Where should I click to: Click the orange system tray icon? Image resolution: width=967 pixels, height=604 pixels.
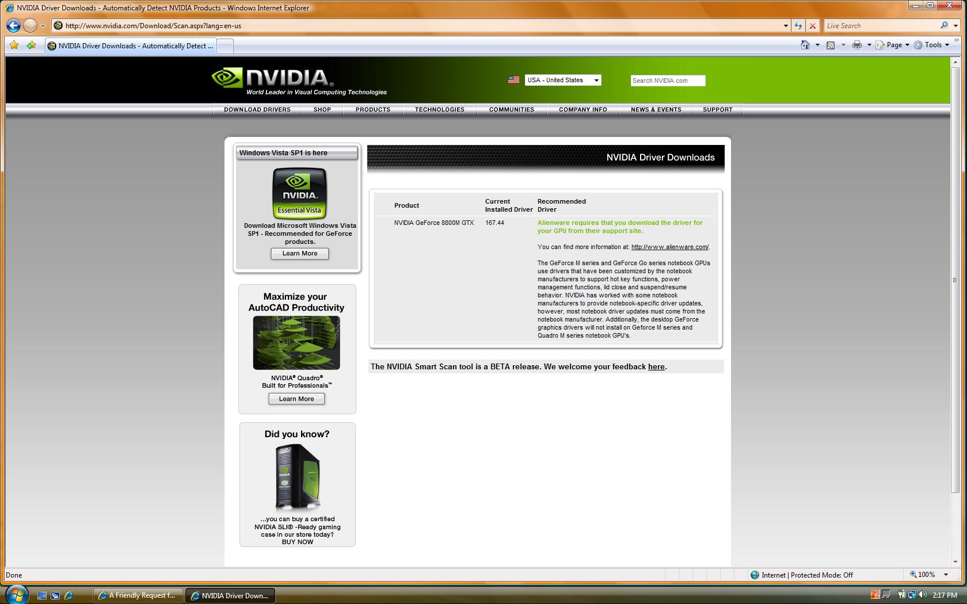875,595
